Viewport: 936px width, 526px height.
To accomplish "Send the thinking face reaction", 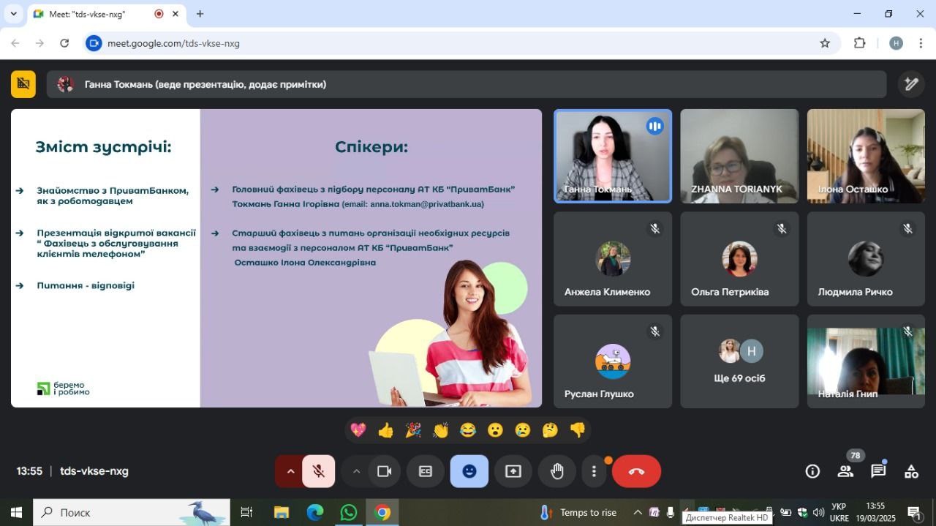I will [551, 430].
